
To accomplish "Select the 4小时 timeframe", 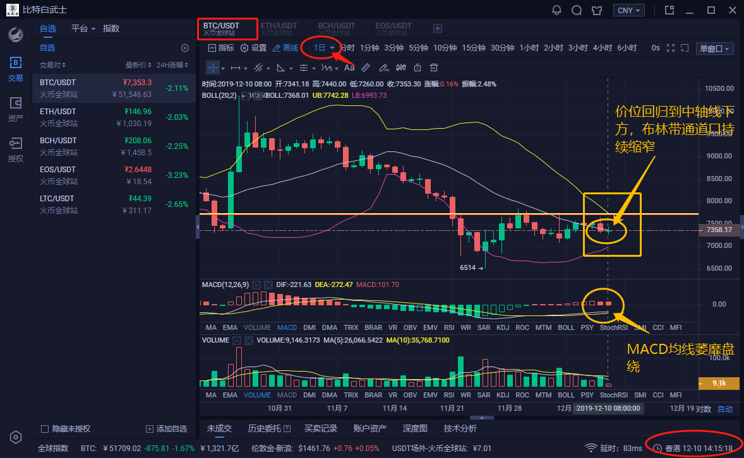I will click(602, 48).
